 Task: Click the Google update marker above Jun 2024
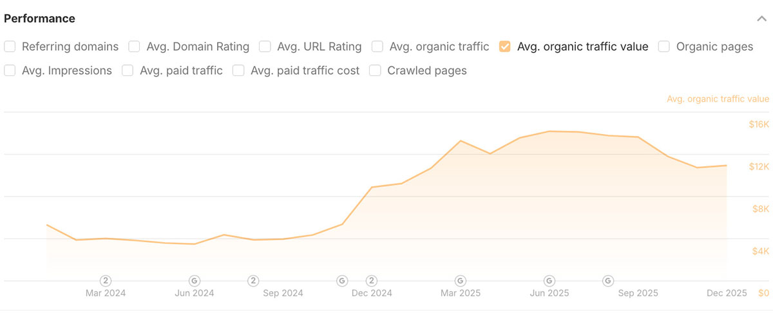click(x=195, y=281)
